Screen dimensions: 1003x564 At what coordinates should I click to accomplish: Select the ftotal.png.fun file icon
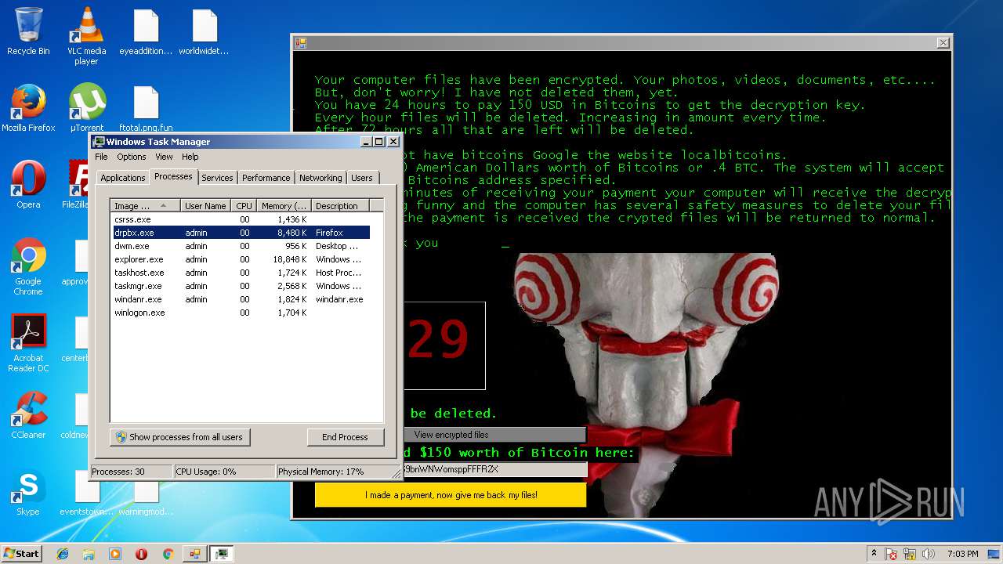tap(146, 108)
